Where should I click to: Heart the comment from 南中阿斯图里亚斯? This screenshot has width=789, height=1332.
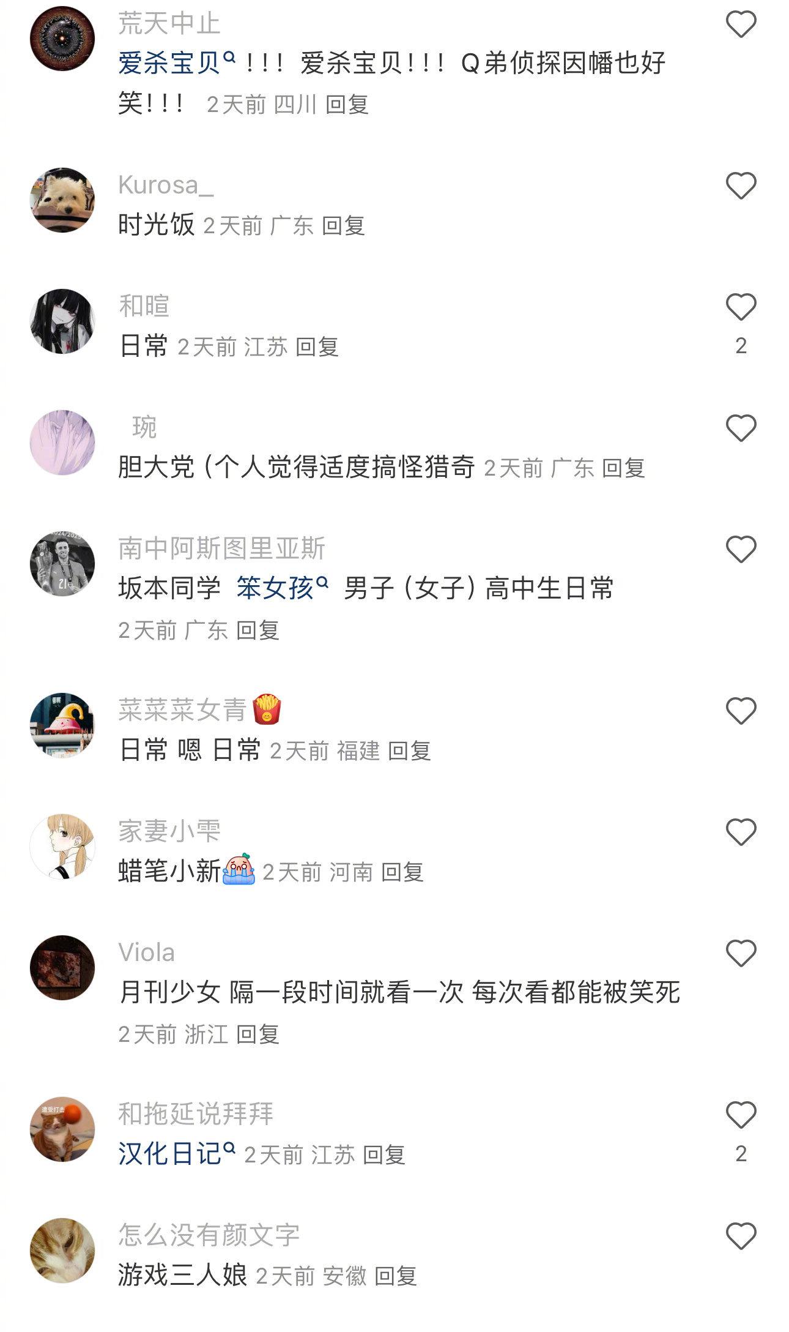click(741, 549)
